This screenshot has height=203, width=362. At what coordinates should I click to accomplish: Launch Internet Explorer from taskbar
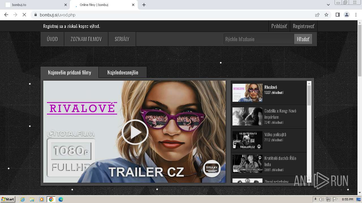pos(22,199)
